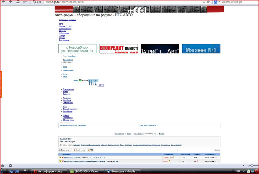Click the 'Избранные авто' link

click(68, 71)
